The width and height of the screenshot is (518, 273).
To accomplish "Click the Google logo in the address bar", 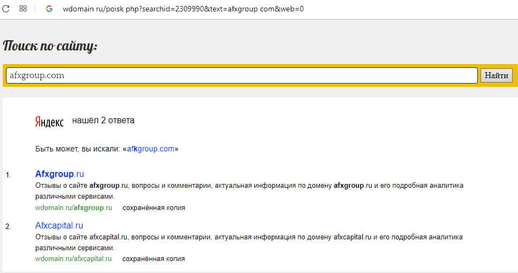I will coord(49,9).
